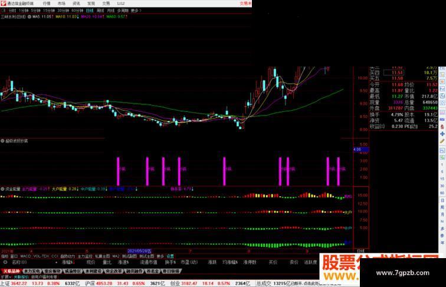
Task: Click the circle icon of sub-indicator panel title
Action: tap(2, 141)
